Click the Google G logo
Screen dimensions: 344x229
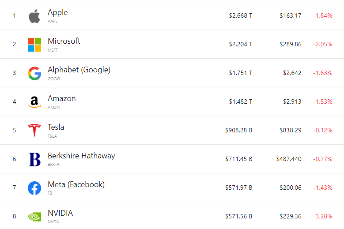pos(34,73)
